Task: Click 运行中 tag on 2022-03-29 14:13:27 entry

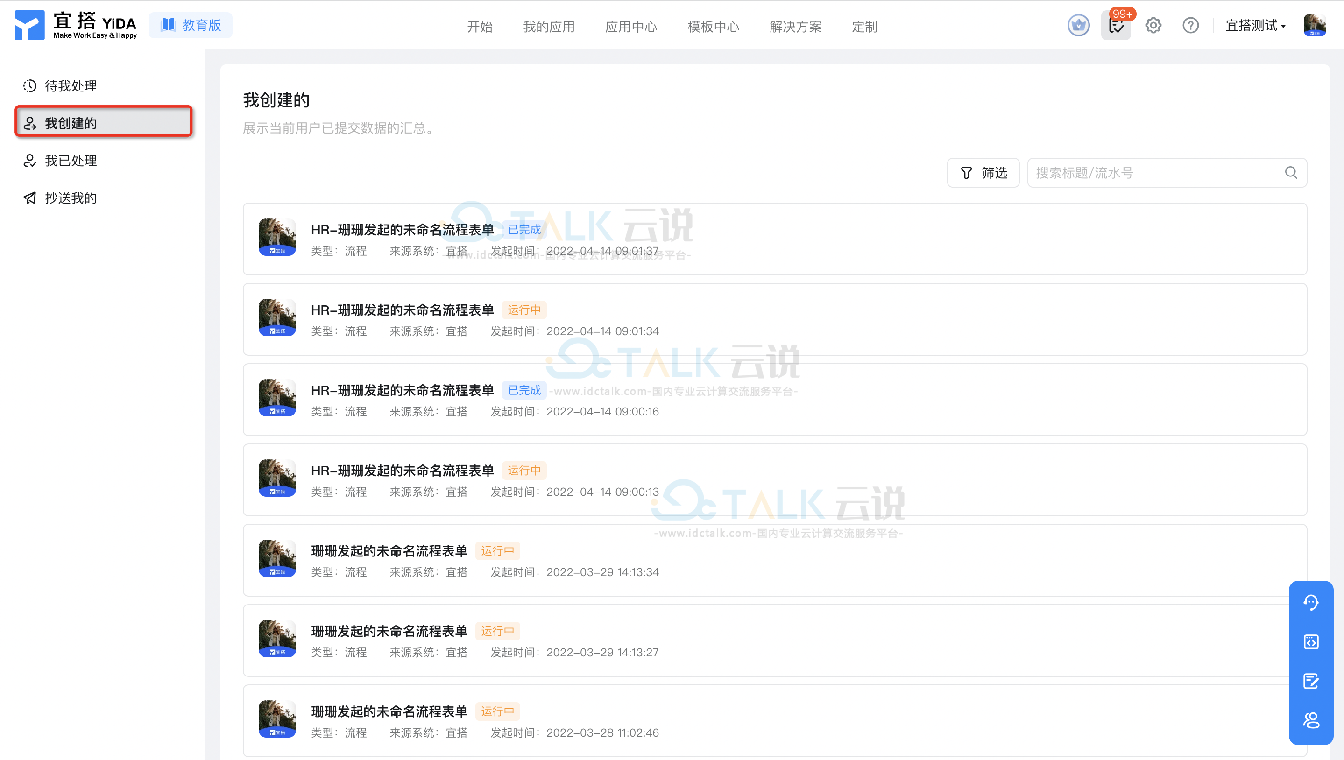Action: tap(498, 632)
